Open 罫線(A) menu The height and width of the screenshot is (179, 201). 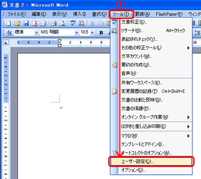pyautogui.click(x=143, y=14)
